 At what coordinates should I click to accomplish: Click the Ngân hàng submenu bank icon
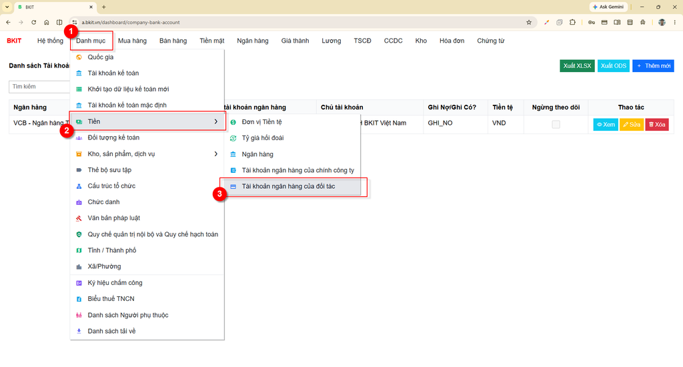tap(233, 154)
